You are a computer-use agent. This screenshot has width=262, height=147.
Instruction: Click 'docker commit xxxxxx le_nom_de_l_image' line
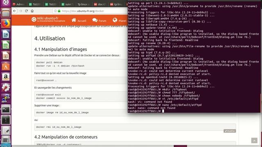(64, 98)
